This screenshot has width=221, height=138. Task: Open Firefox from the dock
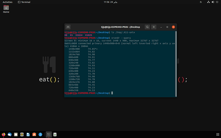(x=4, y=134)
